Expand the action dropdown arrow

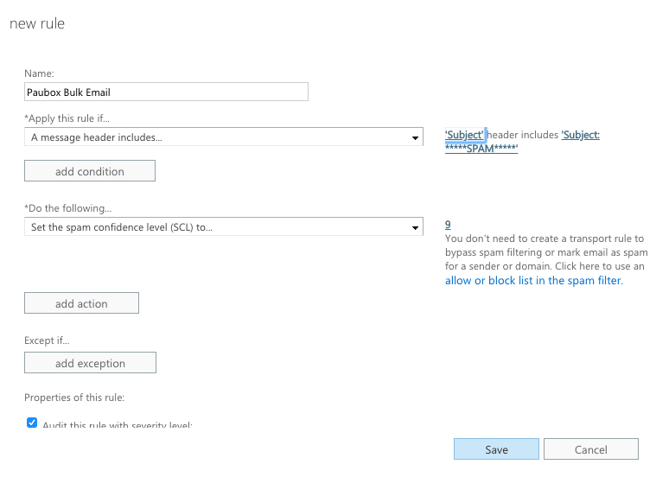pos(416,226)
